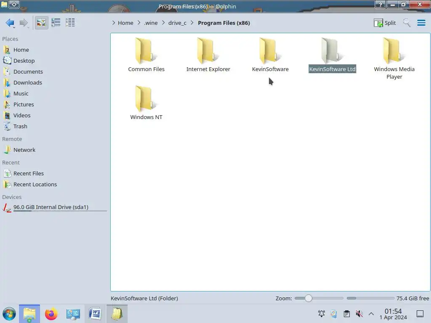This screenshot has width=431, height=323.
Task: Click the window menu icon in title bar
Action: click(4, 4)
